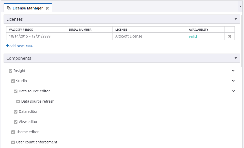The height and width of the screenshot is (148, 244).
Task: Uncheck the View editor checkbox
Action: pyautogui.click(x=16, y=122)
